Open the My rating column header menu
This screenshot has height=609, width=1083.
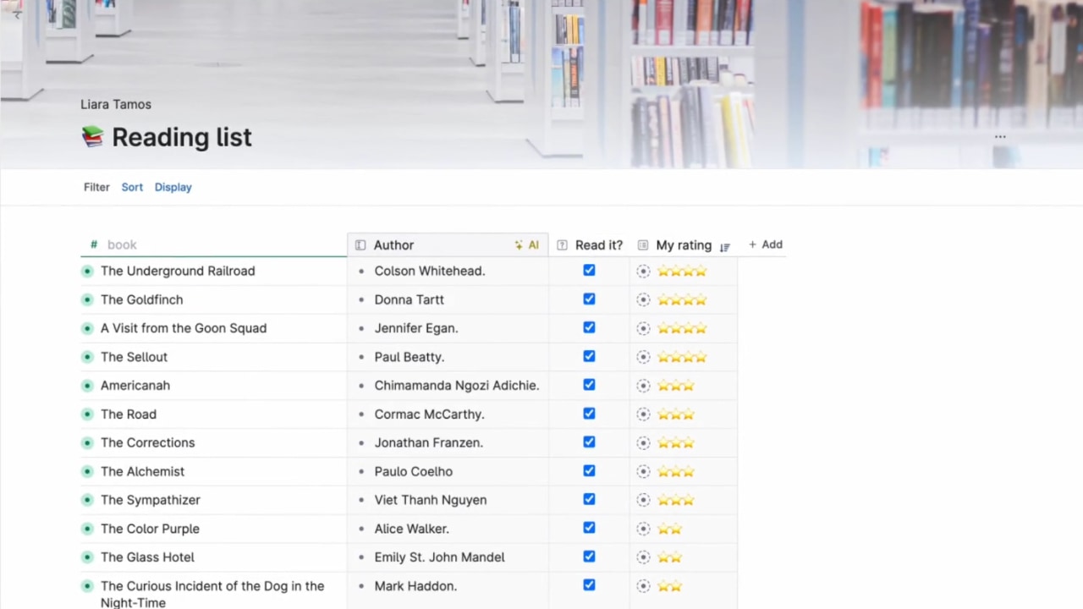[x=684, y=245]
